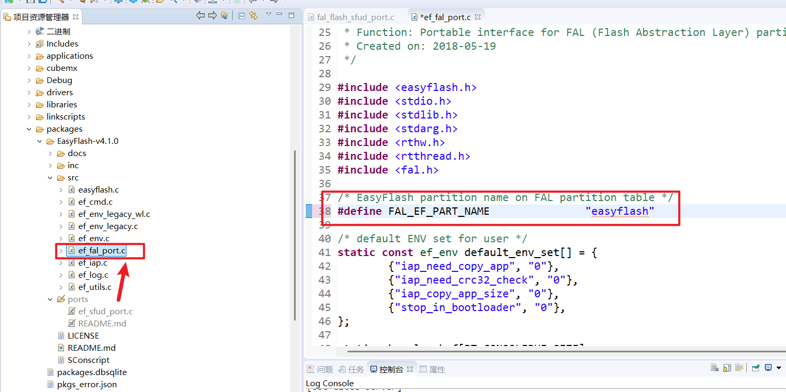This screenshot has height=392, width=786.
Task: Minimize the Project Explorer panel
Action: click(x=280, y=14)
